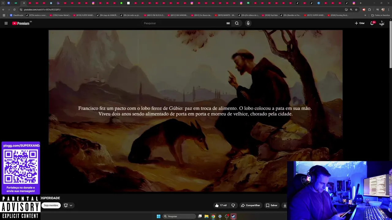Open 'Todos os favoritos' folder
392x220 pixels.
381,15
